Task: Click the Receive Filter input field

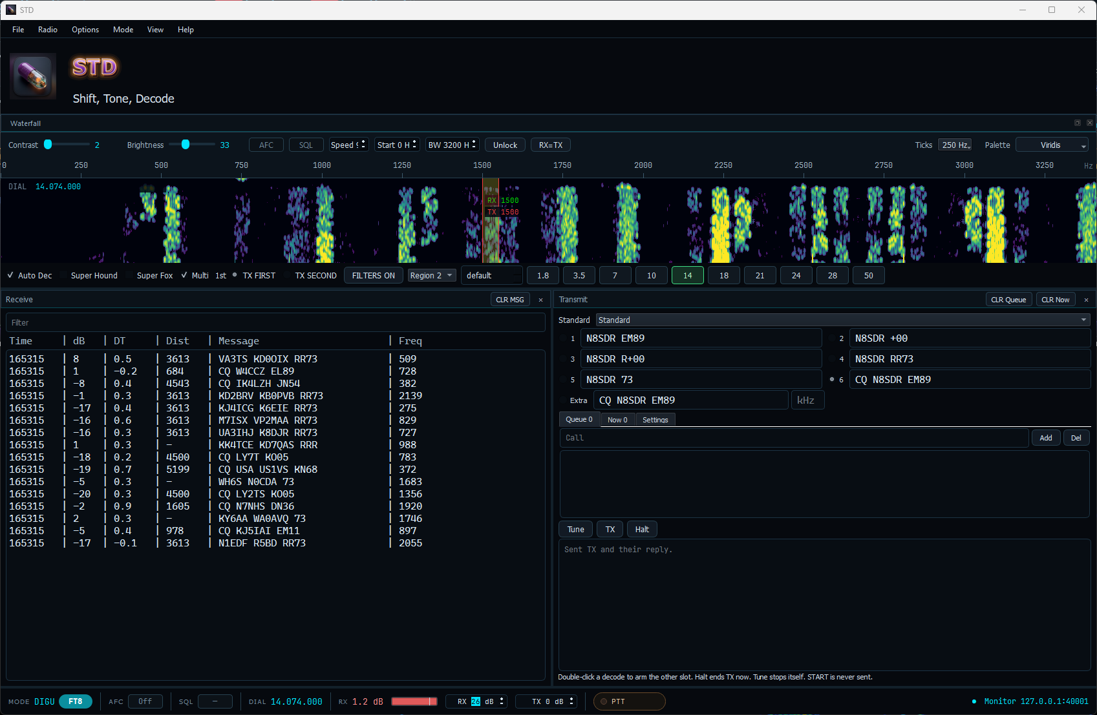Action: point(275,322)
